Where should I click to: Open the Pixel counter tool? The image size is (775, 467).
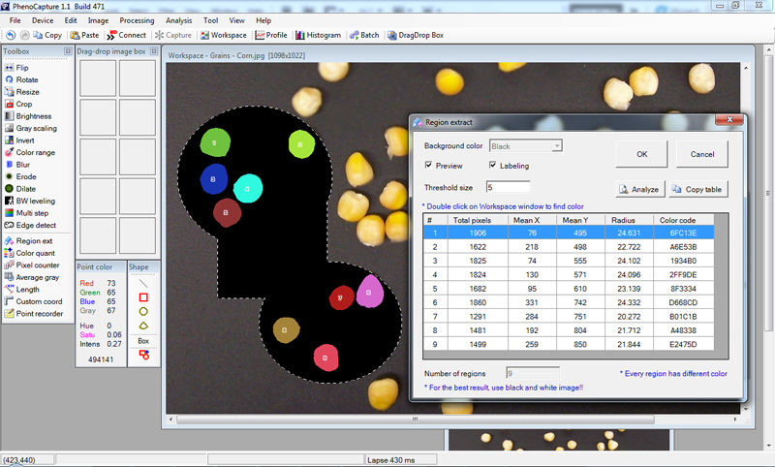click(x=37, y=265)
